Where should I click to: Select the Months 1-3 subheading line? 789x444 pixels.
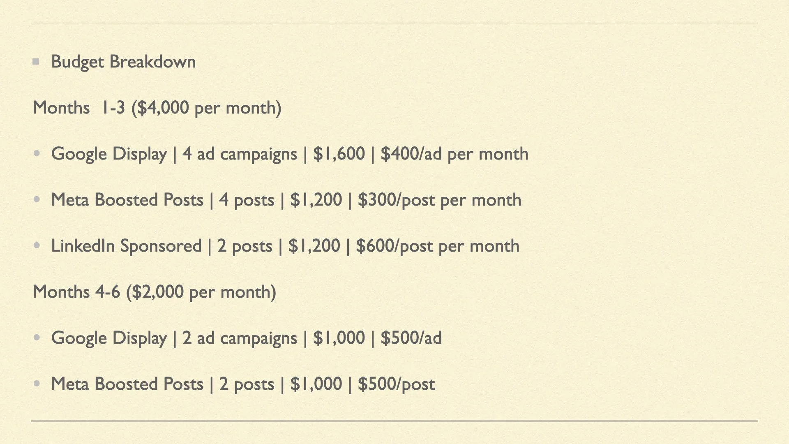(x=157, y=108)
